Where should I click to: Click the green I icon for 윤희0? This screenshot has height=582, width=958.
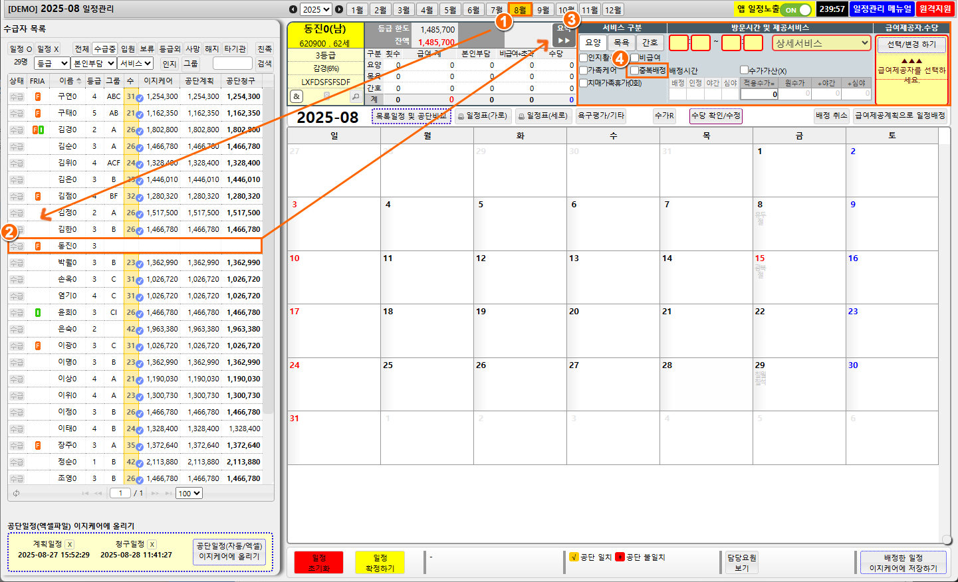coord(38,312)
